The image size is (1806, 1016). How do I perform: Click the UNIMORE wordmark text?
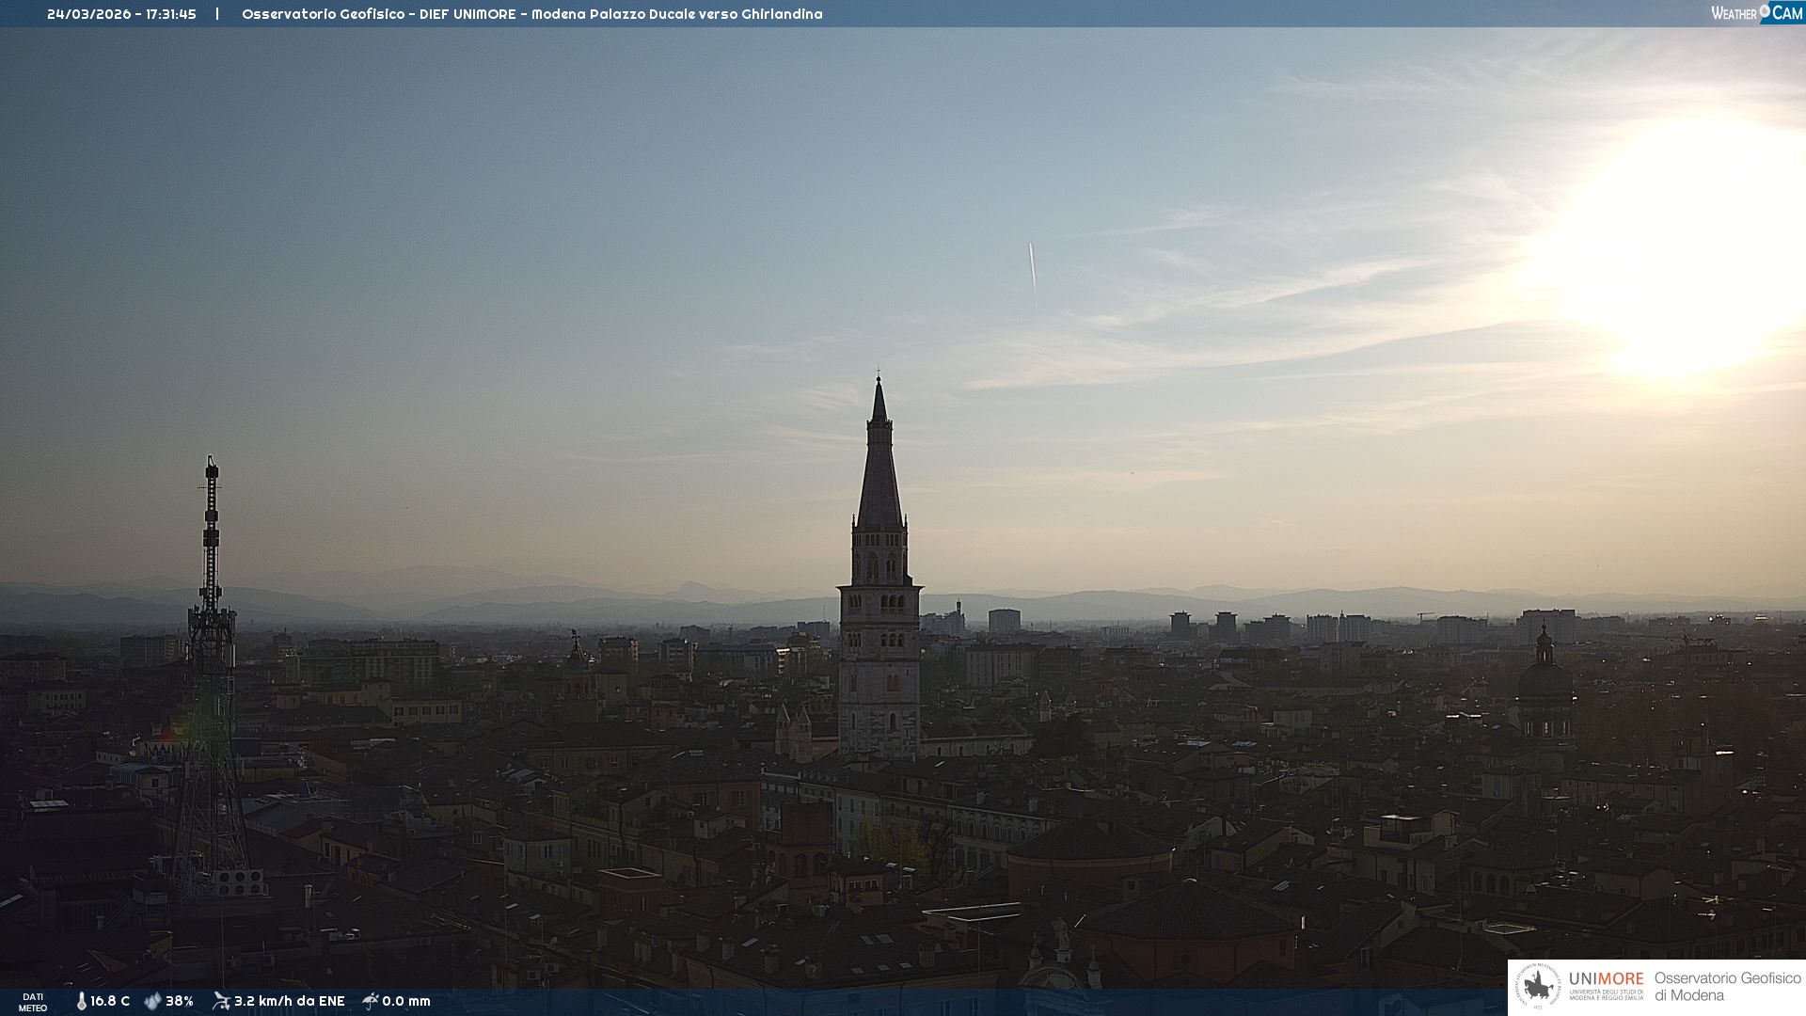click(x=1606, y=978)
